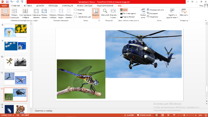Open a New Window (Новое окно)
208x117 pixels.
pos(143,13)
